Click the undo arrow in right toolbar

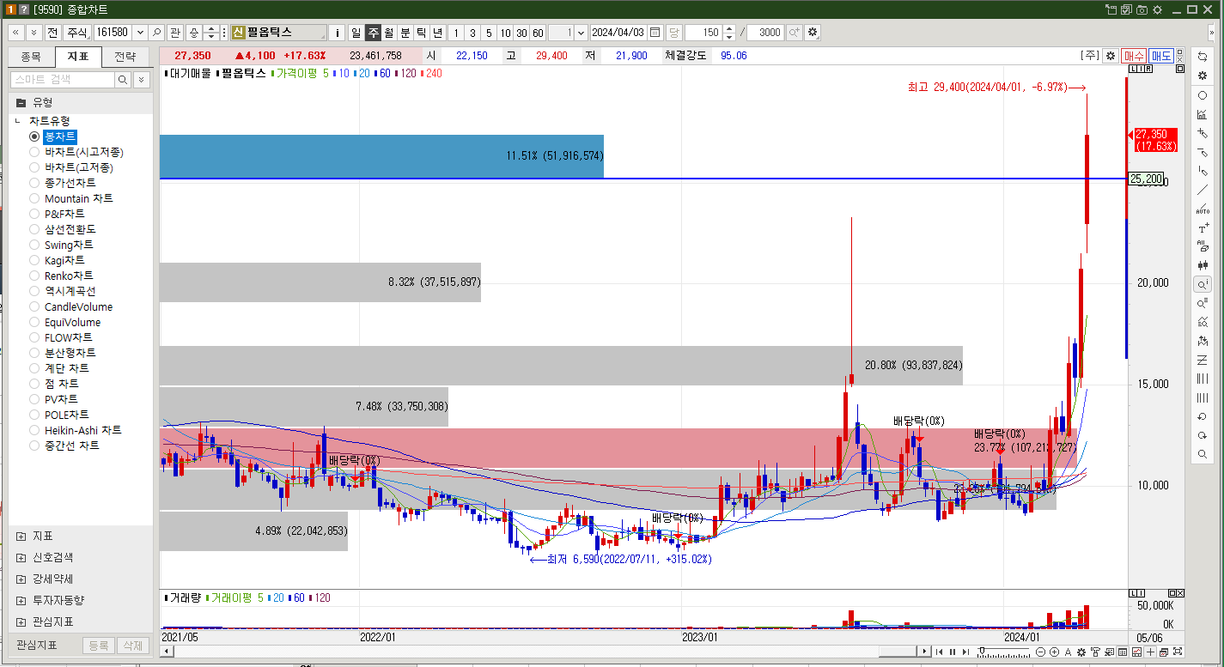(x=1203, y=416)
